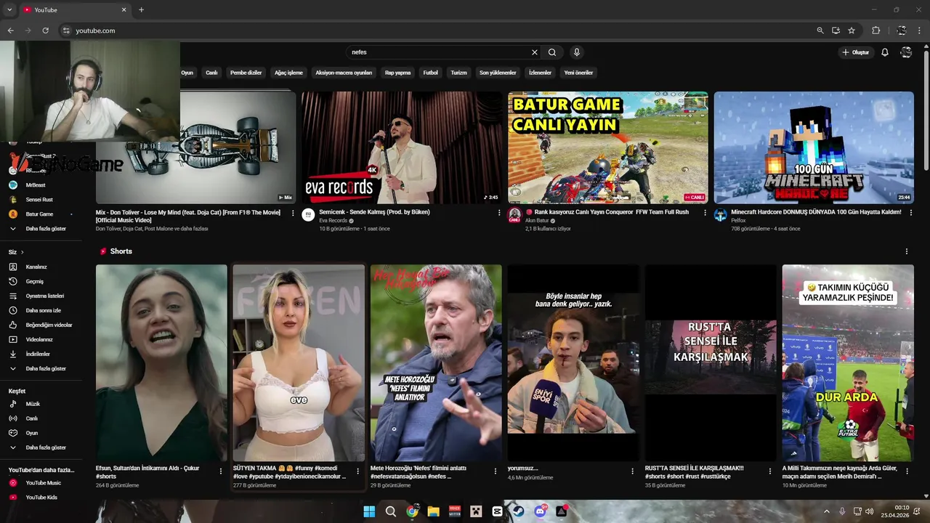The width and height of the screenshot is (930, 523).
Task: Select the 'Futbol' filter chip
Action: [x=431, y=73]
